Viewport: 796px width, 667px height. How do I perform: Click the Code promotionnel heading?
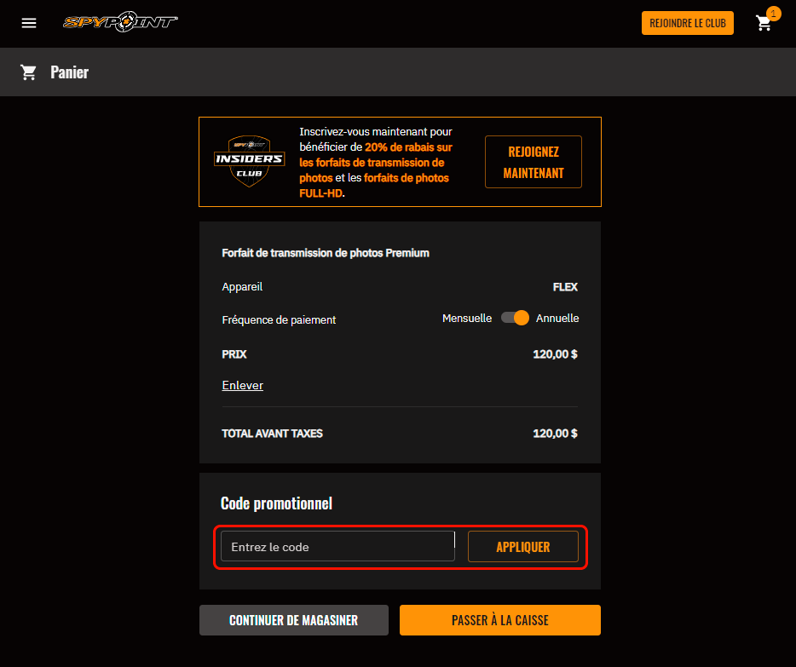pos(277,503)
